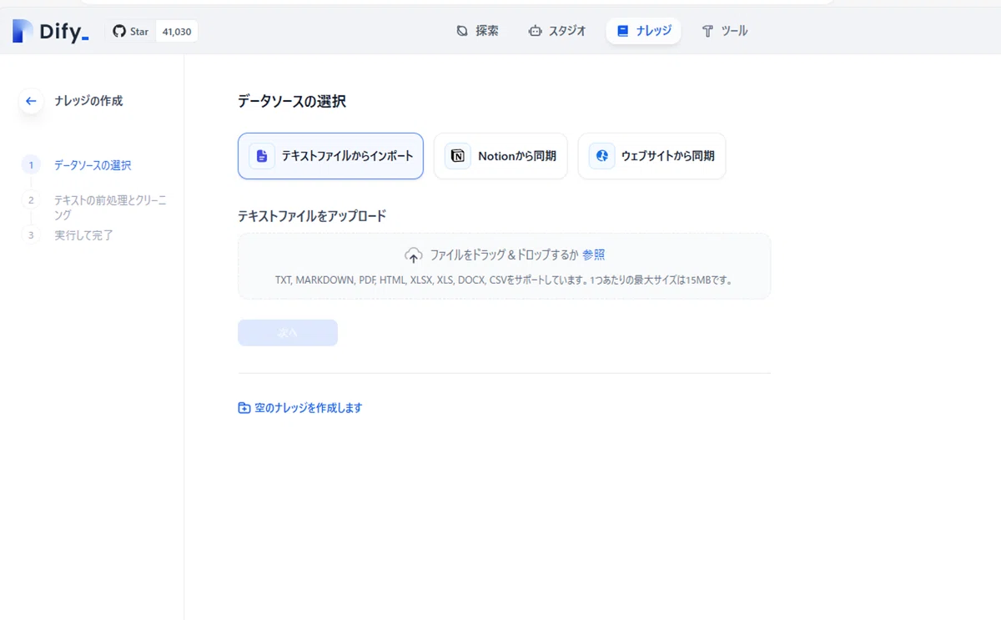Click the step number 3 circle

click(x=31, y=235)
